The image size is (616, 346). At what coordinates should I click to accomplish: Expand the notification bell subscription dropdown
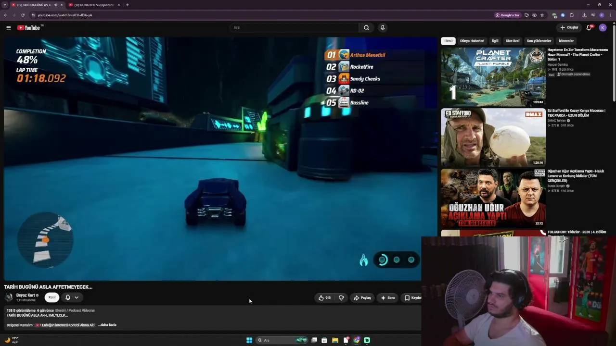(72, 298)
